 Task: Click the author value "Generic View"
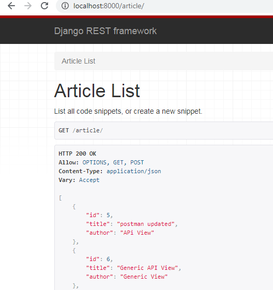tap(144, 277)
